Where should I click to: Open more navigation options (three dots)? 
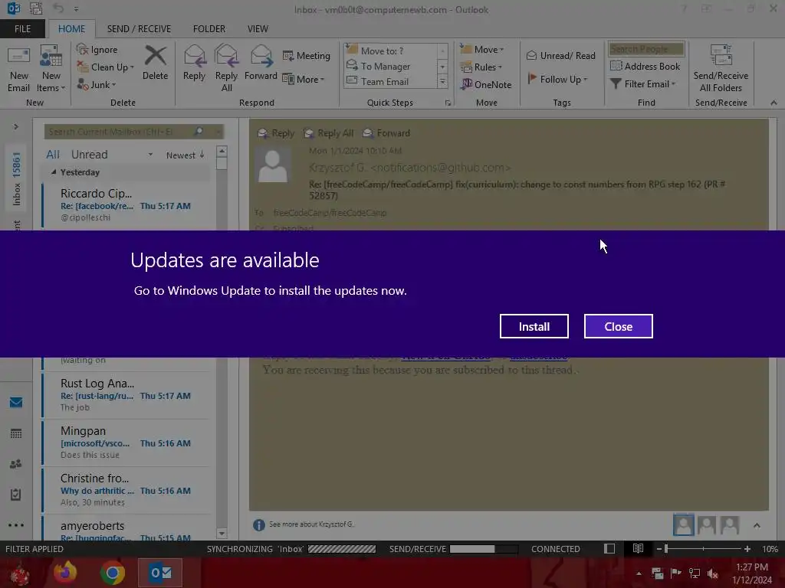(16, 525)
